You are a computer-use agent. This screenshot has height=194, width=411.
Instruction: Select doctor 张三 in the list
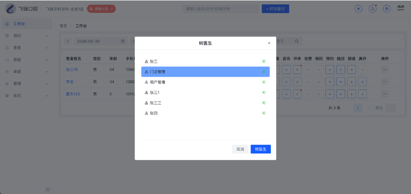(205, 61)
